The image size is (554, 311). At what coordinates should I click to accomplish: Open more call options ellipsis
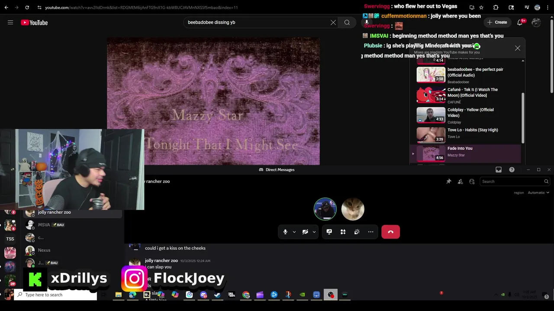coord(370,232)
